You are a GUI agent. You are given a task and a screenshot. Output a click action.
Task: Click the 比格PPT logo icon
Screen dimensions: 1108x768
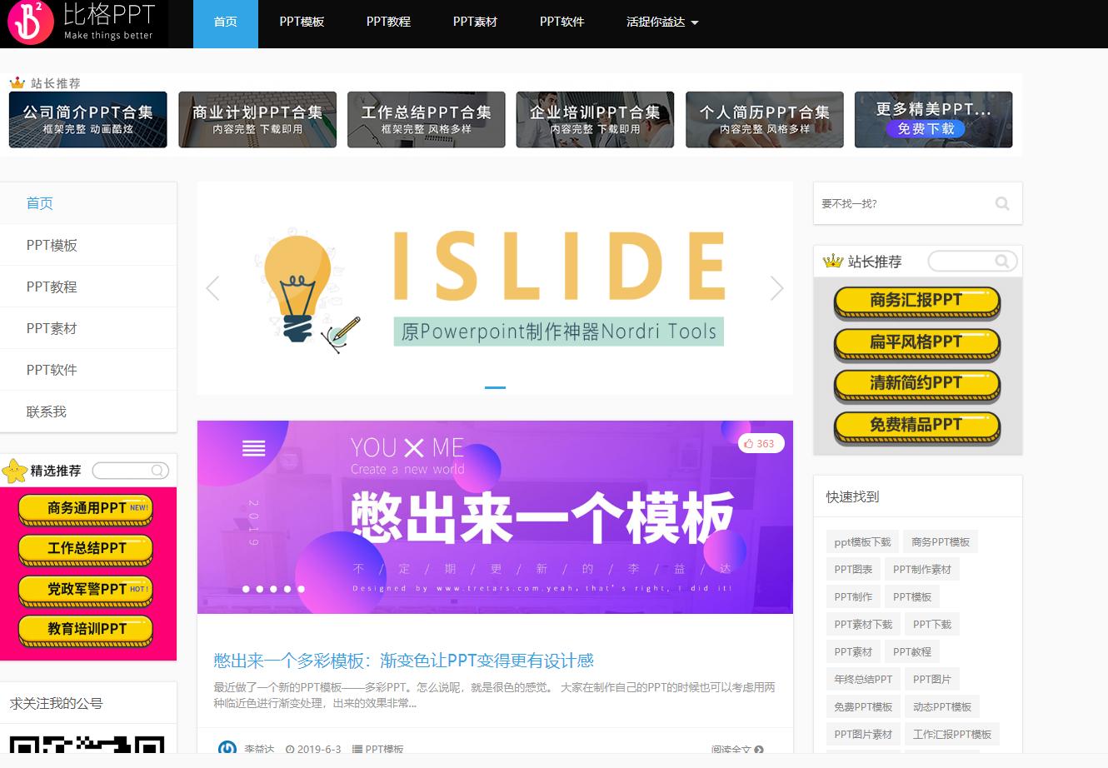pyautogui.click(x=29, y=23)
